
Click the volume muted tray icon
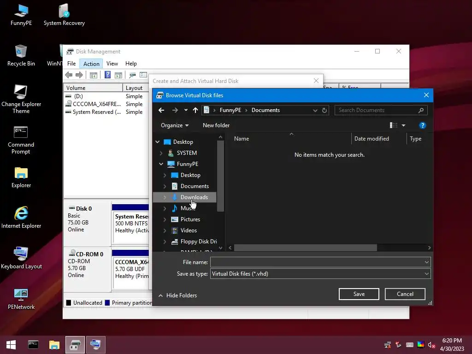coord(431,345)
